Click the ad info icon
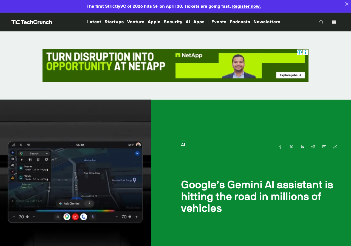 click(299, 52)
